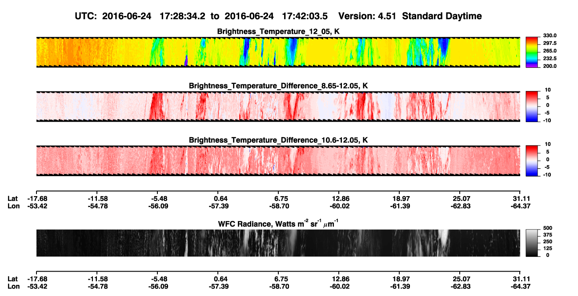Click the colorbar beside the 8.65-12.05 difference panel
Screen dimensions: 578x296
(532, 106)
